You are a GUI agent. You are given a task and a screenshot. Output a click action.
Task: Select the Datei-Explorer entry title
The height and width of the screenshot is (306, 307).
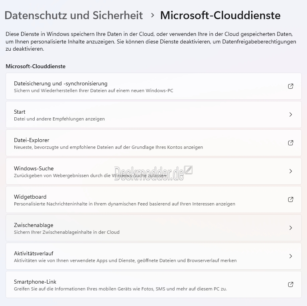tap(31, 140)
